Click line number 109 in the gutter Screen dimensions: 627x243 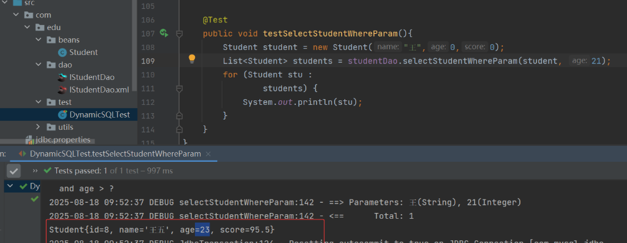point(148,61)
